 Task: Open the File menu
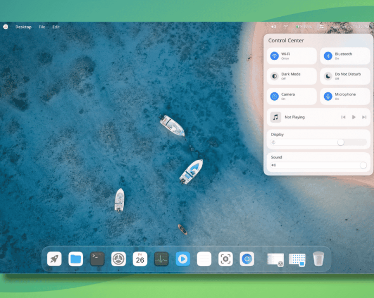coord(42,27)
